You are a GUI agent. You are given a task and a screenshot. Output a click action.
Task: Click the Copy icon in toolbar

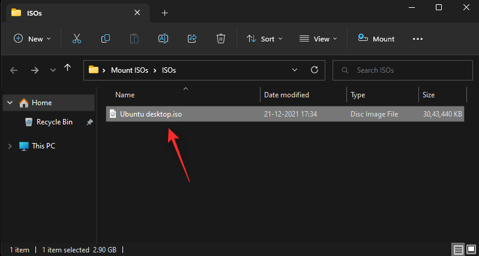coord(106,38)
